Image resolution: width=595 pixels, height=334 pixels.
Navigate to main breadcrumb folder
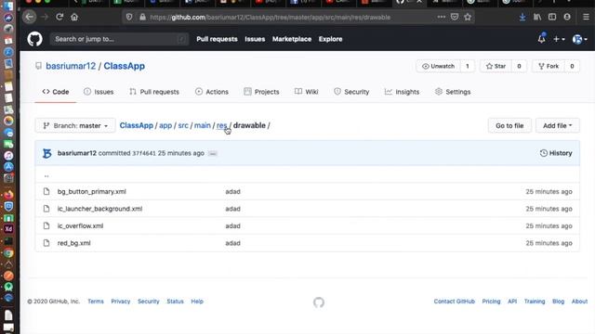[x=203, y=125]
